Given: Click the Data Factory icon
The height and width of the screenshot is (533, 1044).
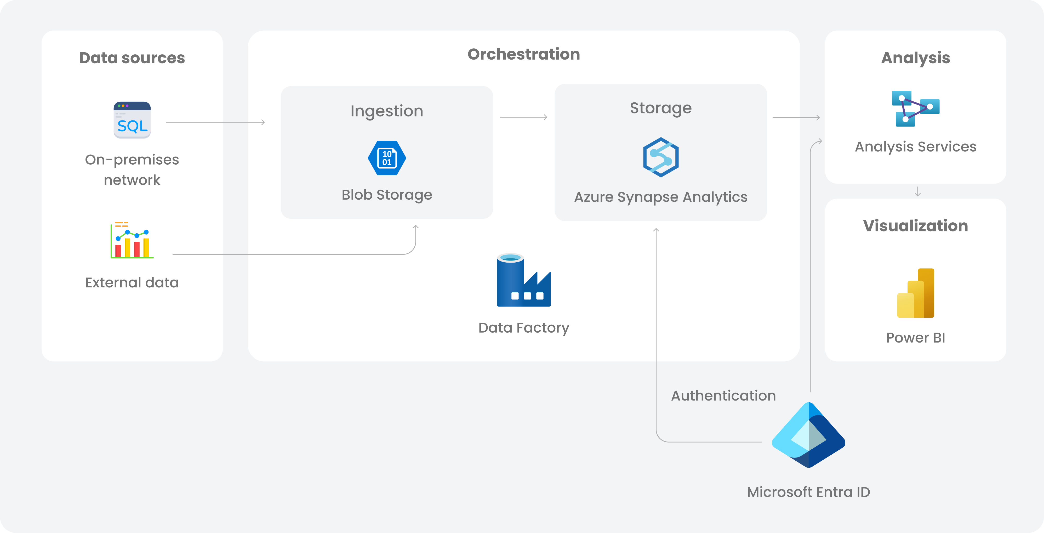Looking at the screenshot, I should (x=524, y=280).
